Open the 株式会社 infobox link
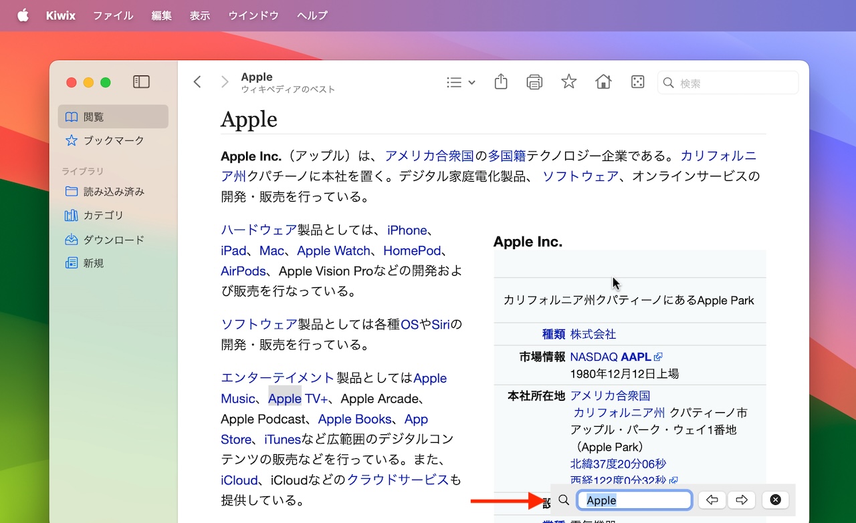Screen dimensions: 856x523 point(593,334)
